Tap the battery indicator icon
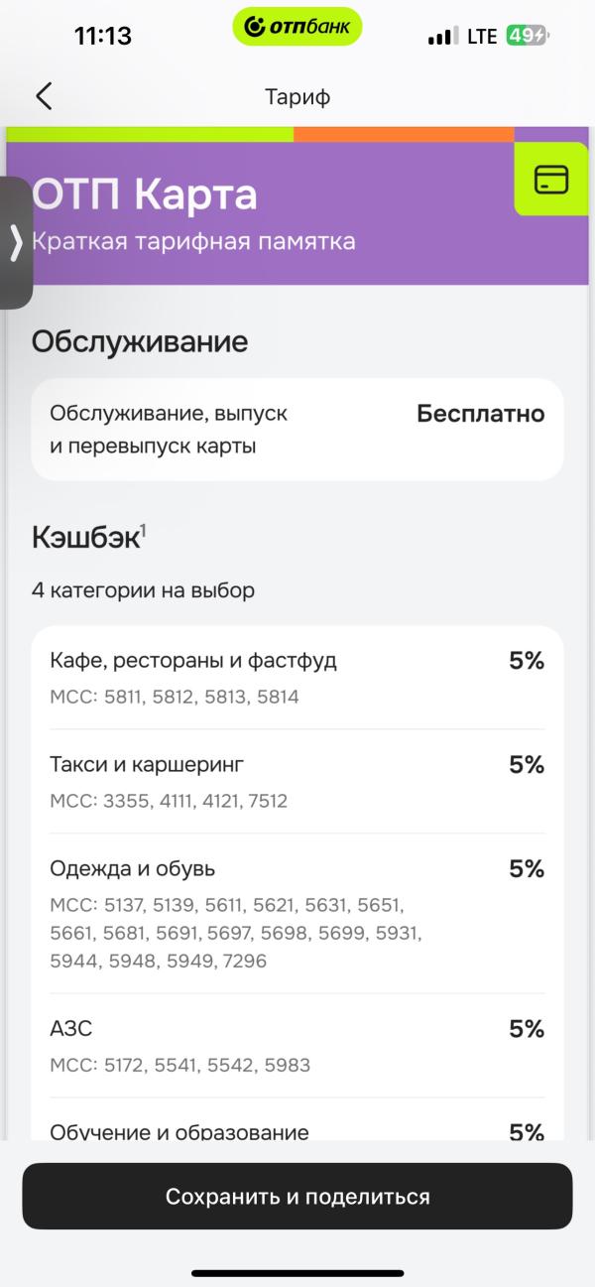Viewport: 595px width, 1287px height. (527, 36)
